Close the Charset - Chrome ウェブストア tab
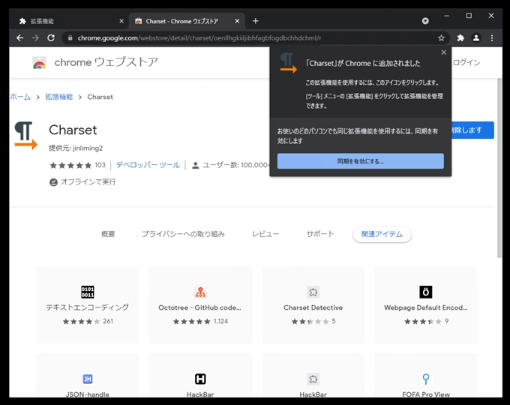 [237, 21]
